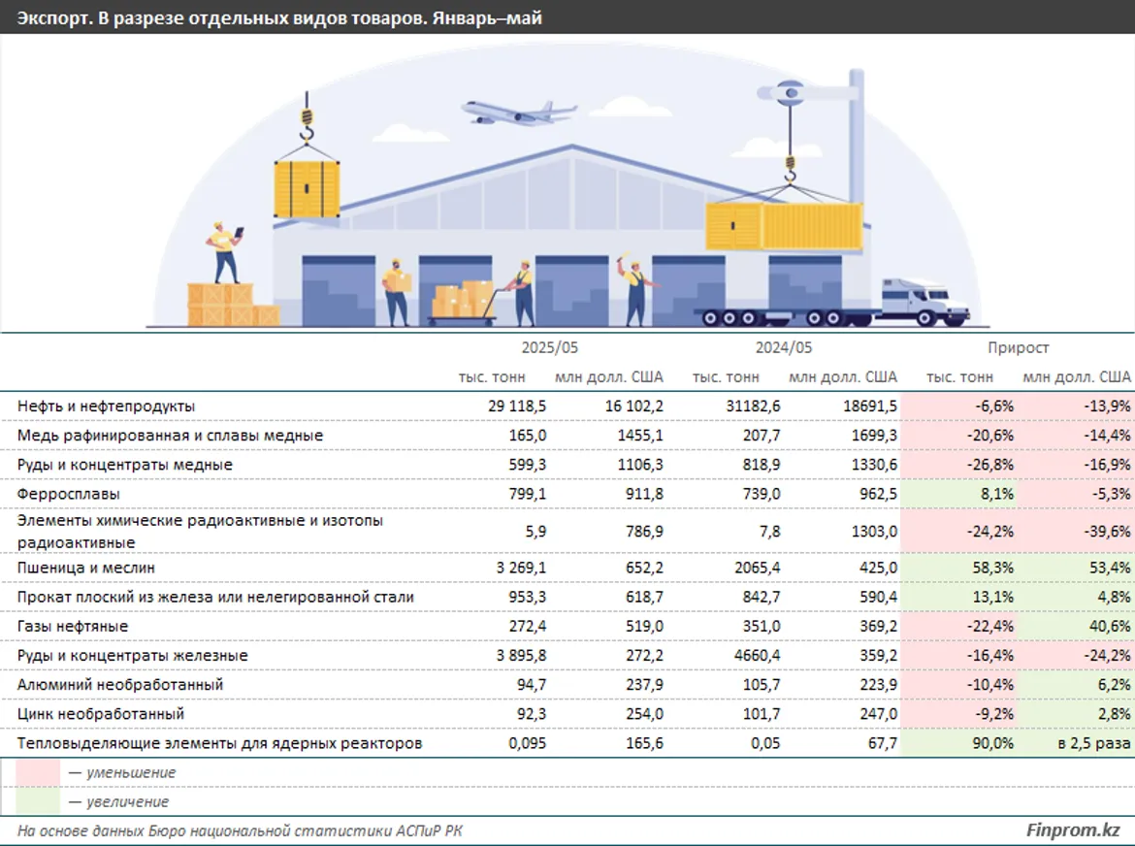Click the Finprom.kz source label
Viewport: 1135px width, 846px height.
click(x=1073, y=830)
